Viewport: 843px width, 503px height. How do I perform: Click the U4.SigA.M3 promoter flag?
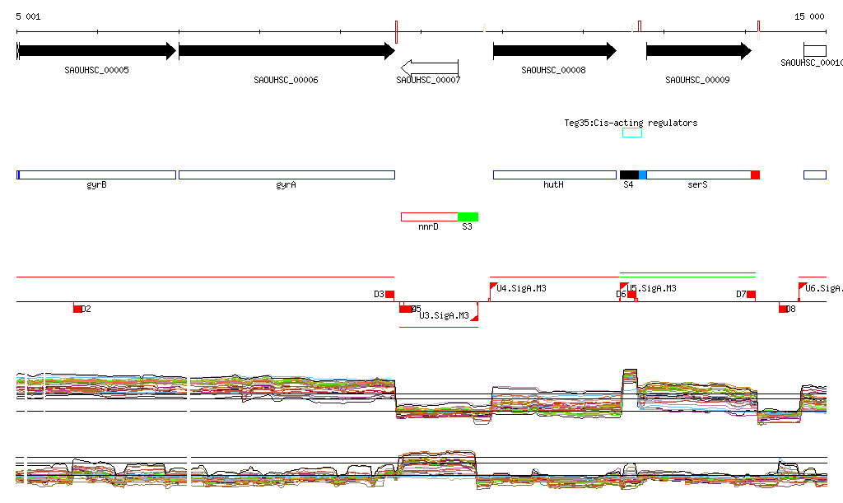coord(493,286)
